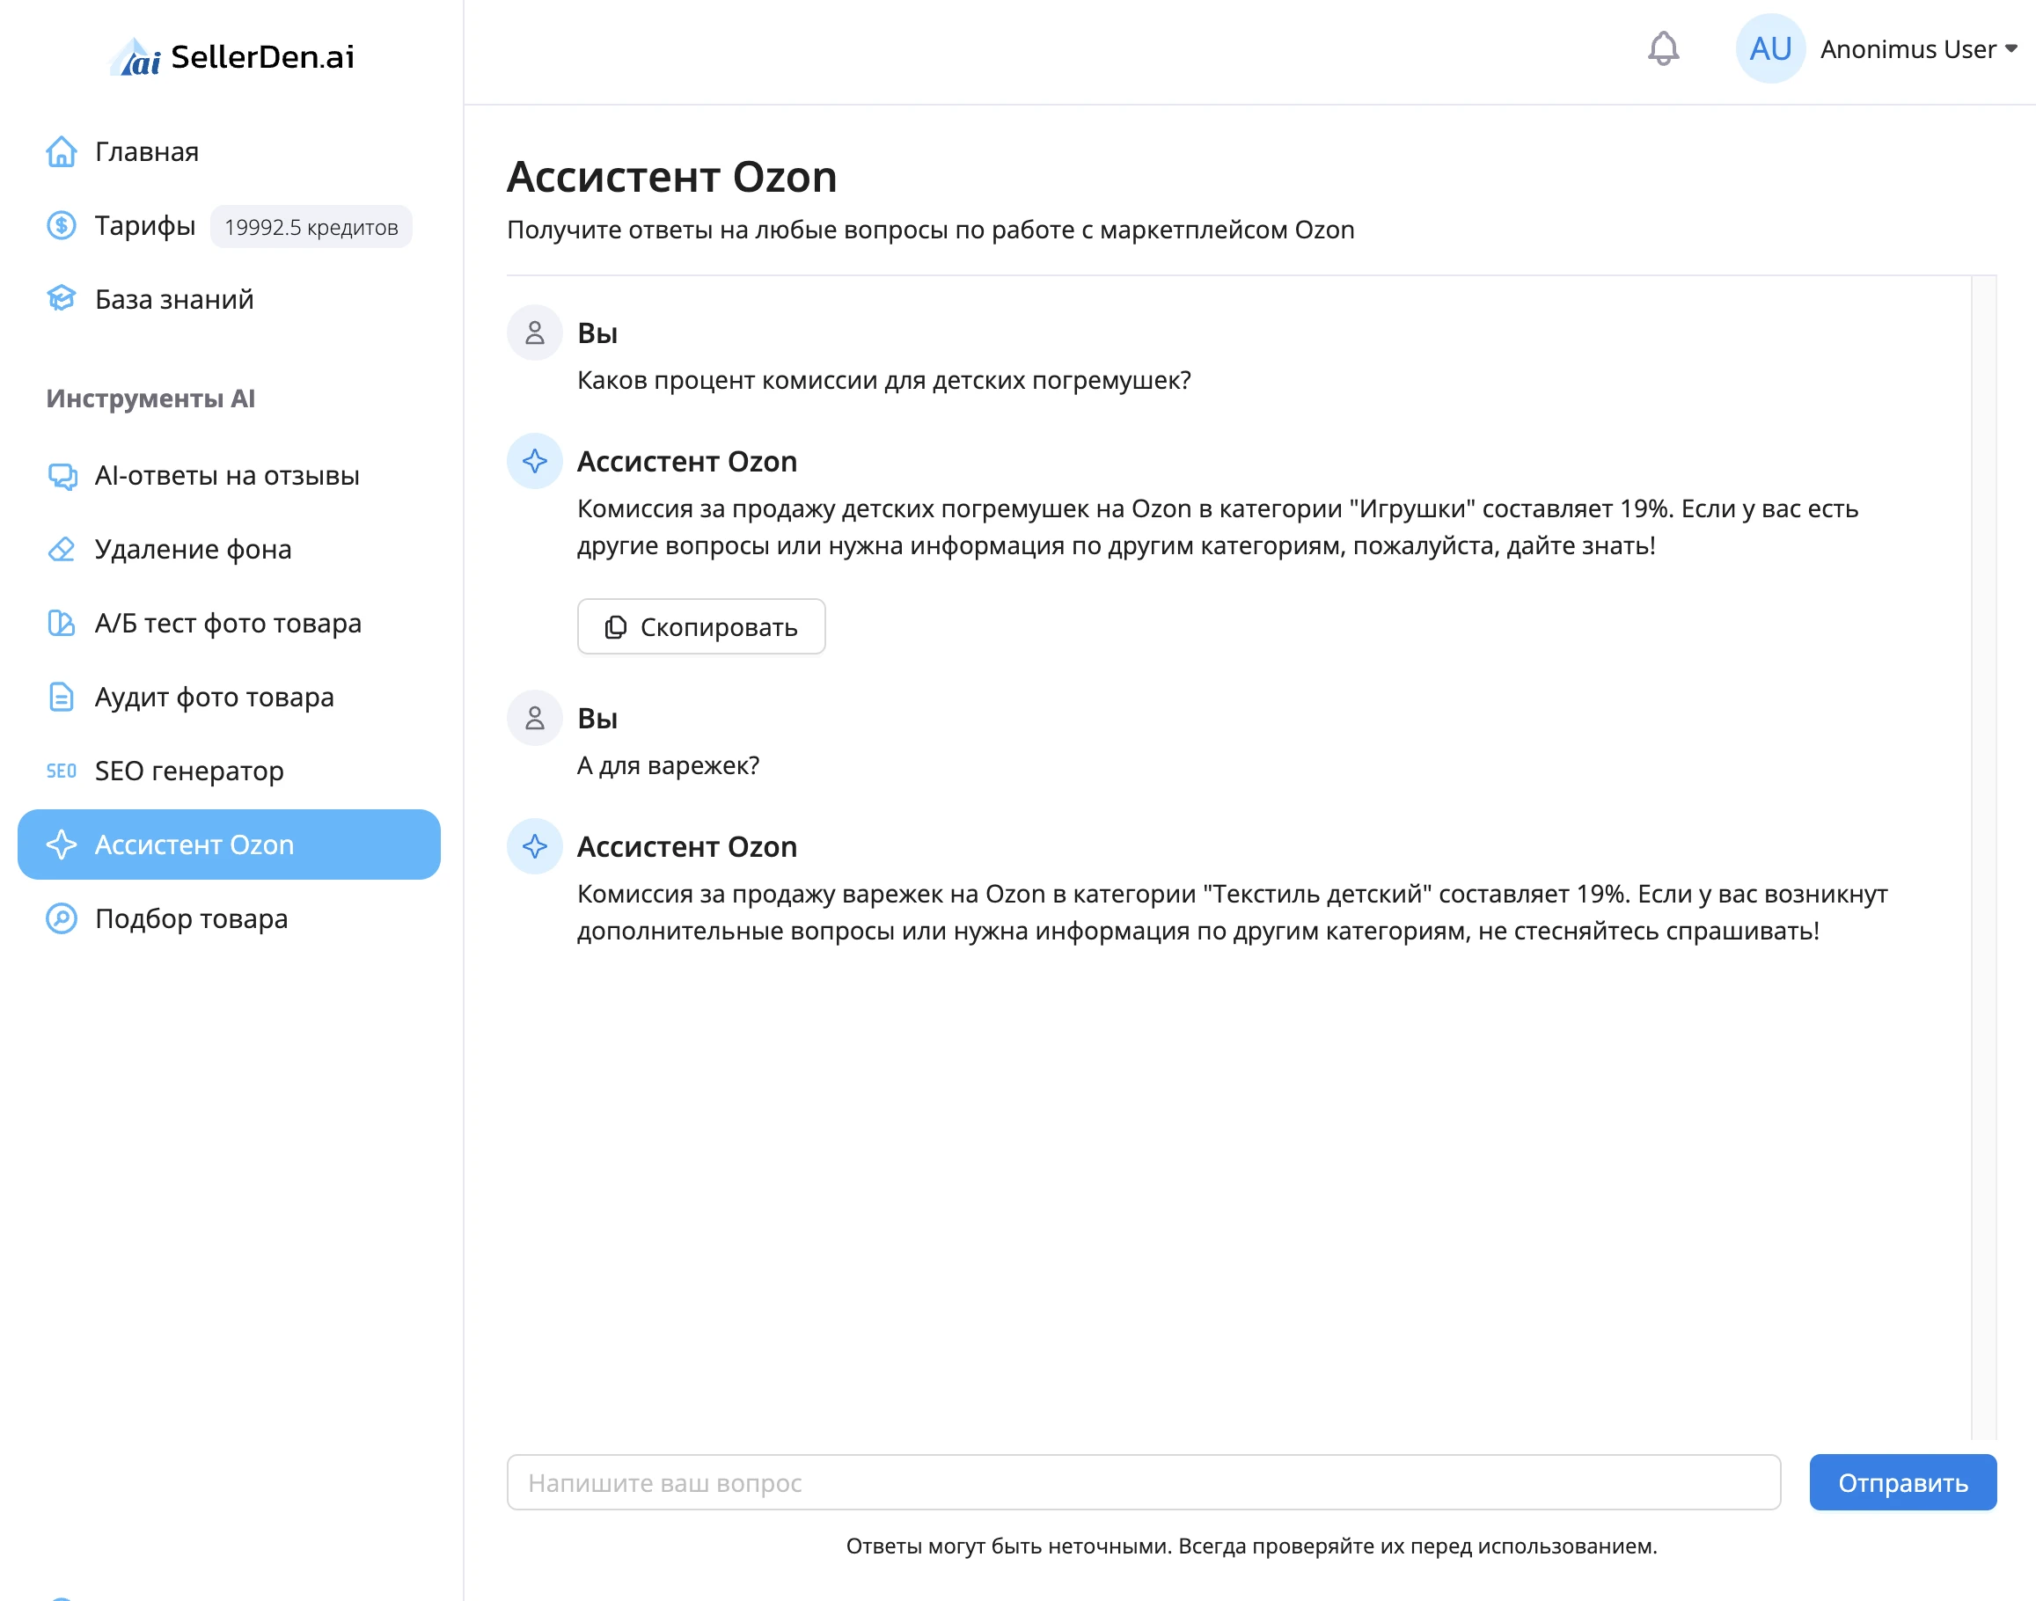Screen dimensions: 2036x1601
Task: Go to Главная page
Action: [x=146, y=152]
